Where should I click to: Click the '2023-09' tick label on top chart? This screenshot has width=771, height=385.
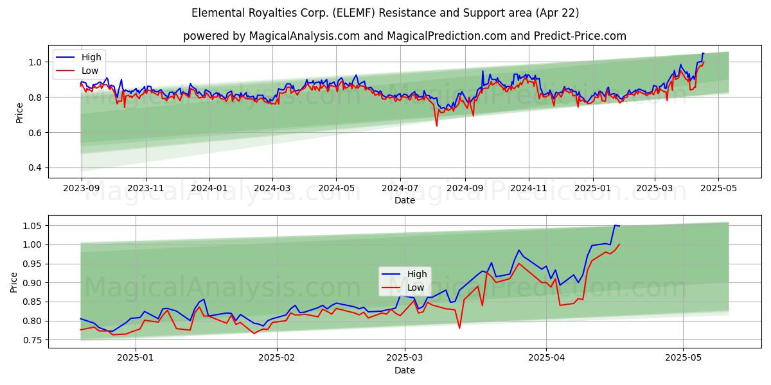click(x=81, y=190)
